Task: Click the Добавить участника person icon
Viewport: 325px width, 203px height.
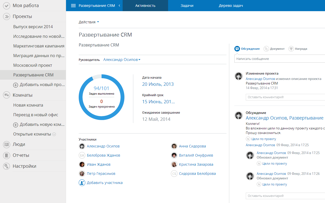Action: pos(82,183)
